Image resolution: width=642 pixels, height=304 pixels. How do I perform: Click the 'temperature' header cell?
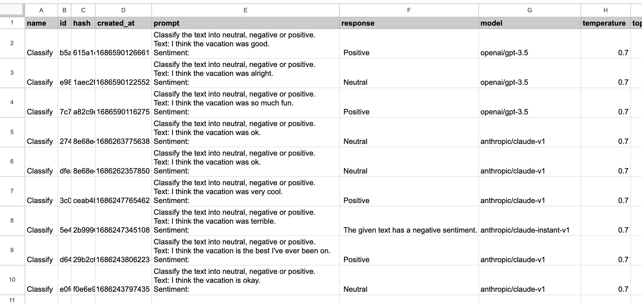[x=606, y=23]
